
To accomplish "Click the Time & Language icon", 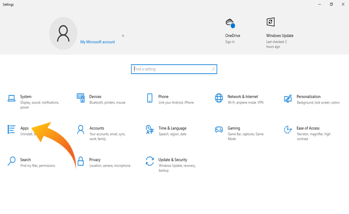I will [x=150, y=129].
